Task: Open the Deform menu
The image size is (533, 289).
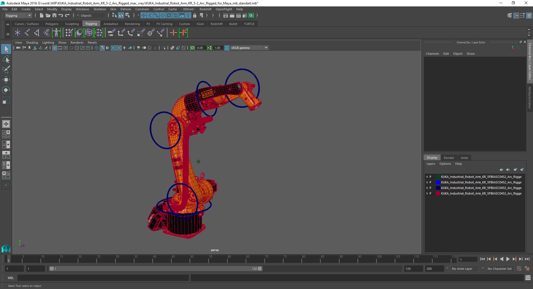Action: tap(125, 9)
